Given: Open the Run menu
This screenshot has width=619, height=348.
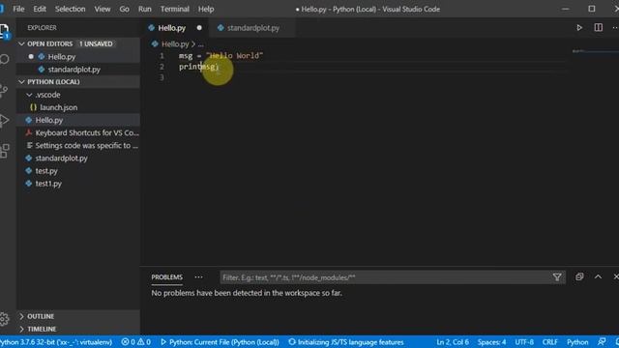Looking at the screenshot, I should pyautogui.click(x=144, y=9).
